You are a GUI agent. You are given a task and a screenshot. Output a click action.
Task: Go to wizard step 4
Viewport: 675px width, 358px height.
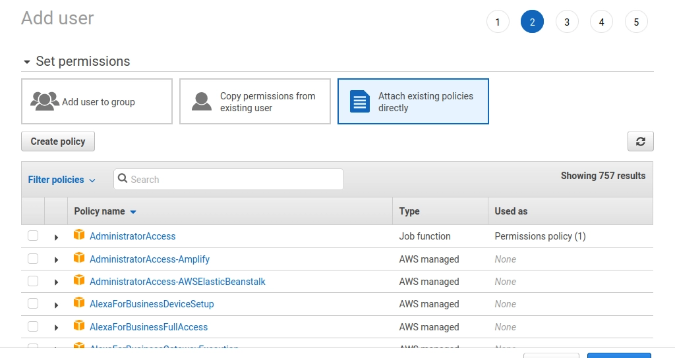(601, 22)
